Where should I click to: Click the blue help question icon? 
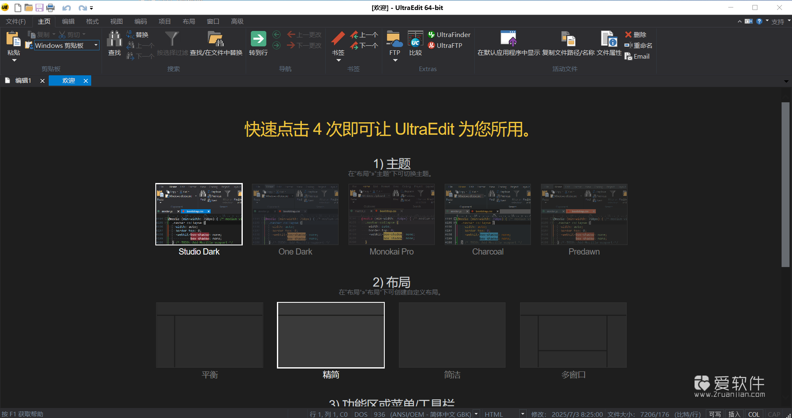pos(760,21)
